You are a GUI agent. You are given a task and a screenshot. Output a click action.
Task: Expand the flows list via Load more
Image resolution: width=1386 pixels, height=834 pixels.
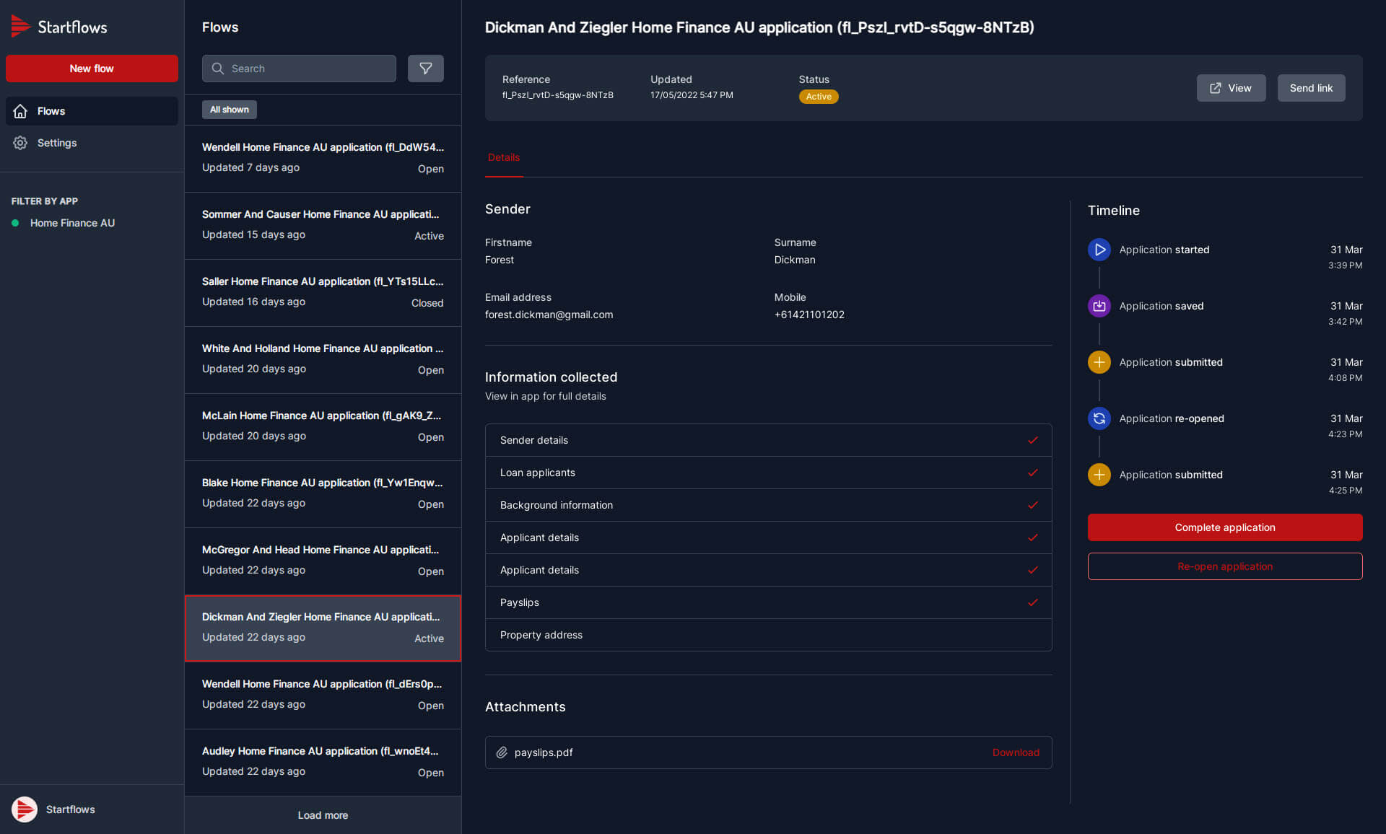pos(323,815)
